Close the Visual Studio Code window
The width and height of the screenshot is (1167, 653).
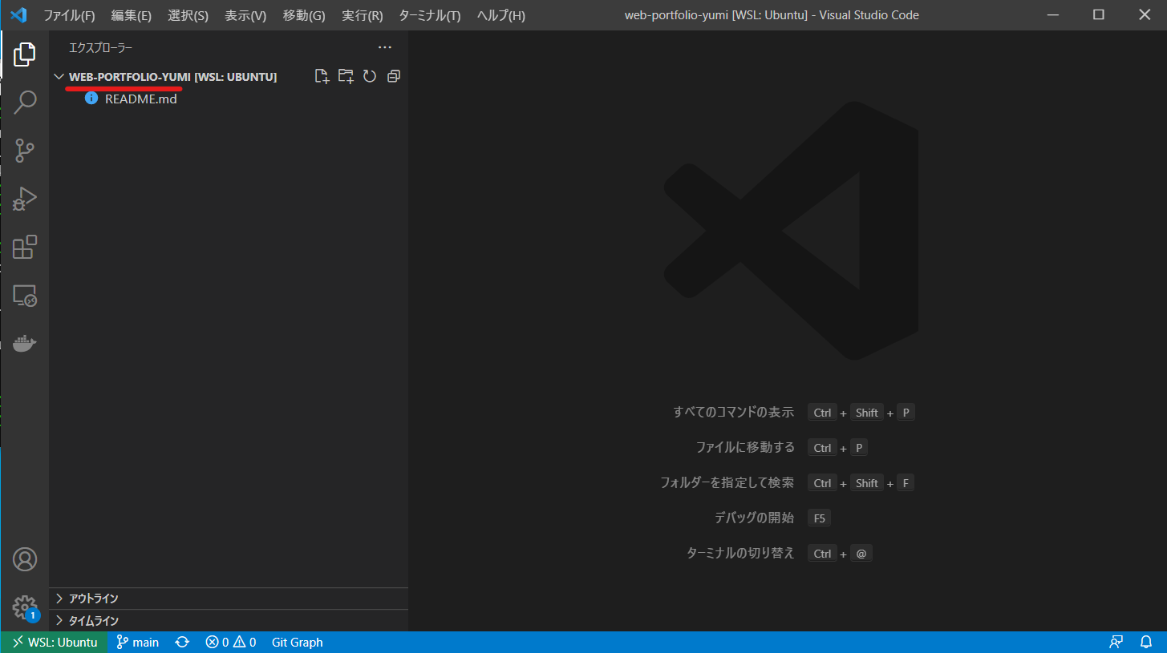point(1144,15)
